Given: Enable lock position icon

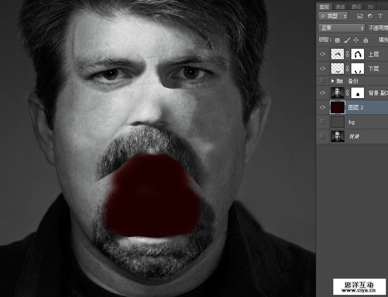Looking at the screenshot, I should tap(356, 40).
